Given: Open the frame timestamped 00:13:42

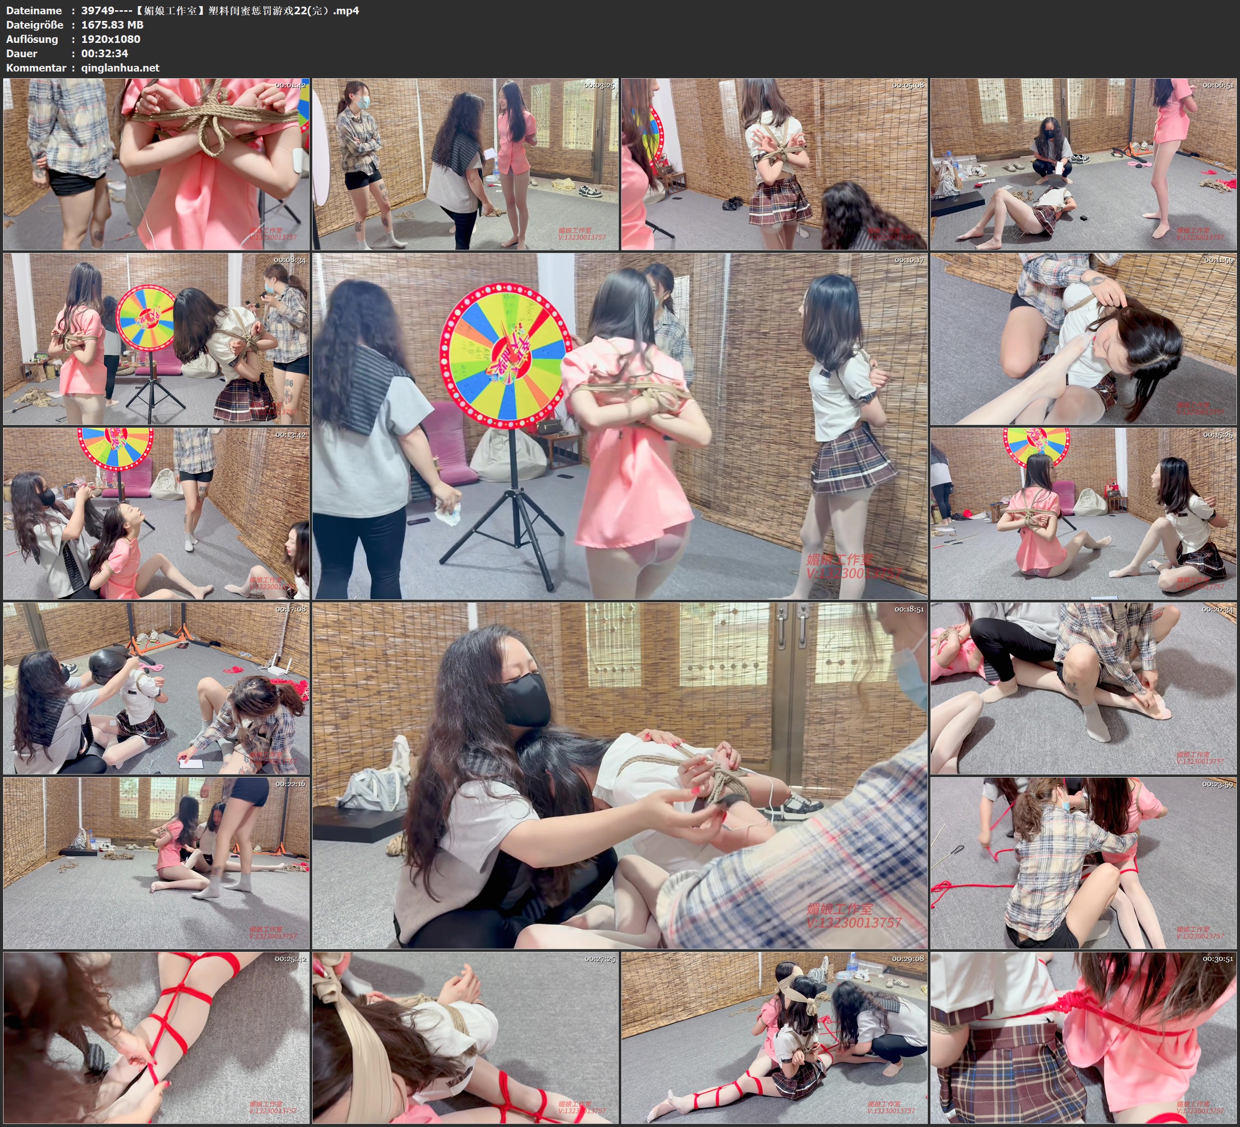Looking at the screenshot, I should point(156,513).
